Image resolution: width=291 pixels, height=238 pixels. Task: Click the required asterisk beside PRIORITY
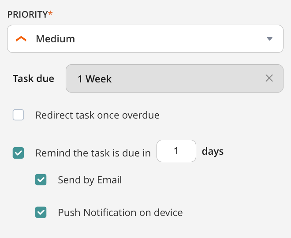click(x=50, y=14)
